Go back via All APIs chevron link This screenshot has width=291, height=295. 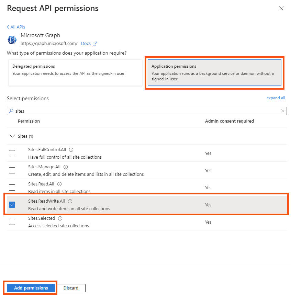tap(16, 27)
